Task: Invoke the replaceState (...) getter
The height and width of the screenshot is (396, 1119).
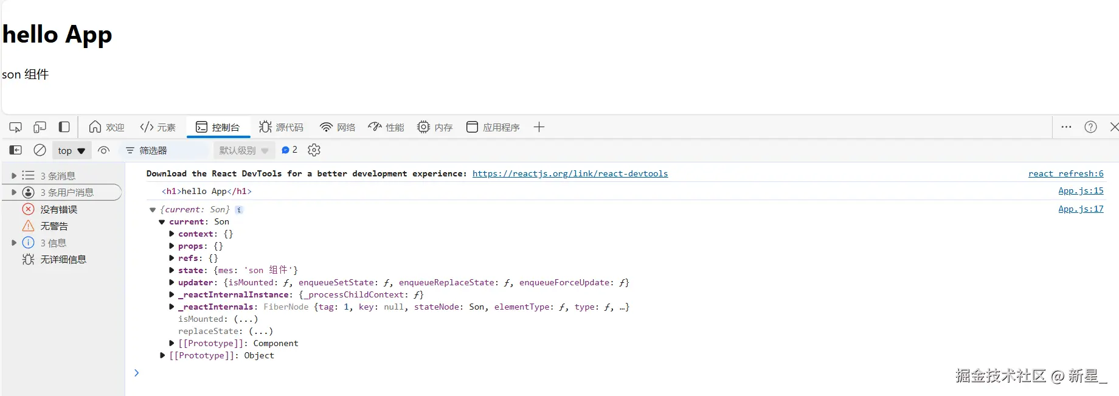Action: (261, 331)
